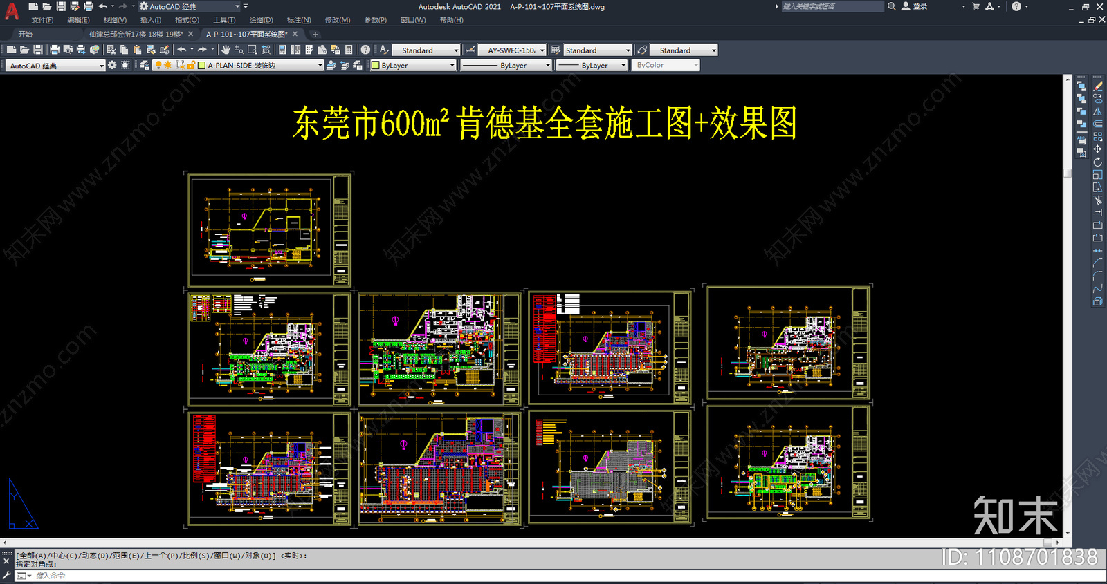Click the scroll-down arrow of vertical scrollbar
This screenshot has width=1107, height=584.
[x=1068, y=533]
